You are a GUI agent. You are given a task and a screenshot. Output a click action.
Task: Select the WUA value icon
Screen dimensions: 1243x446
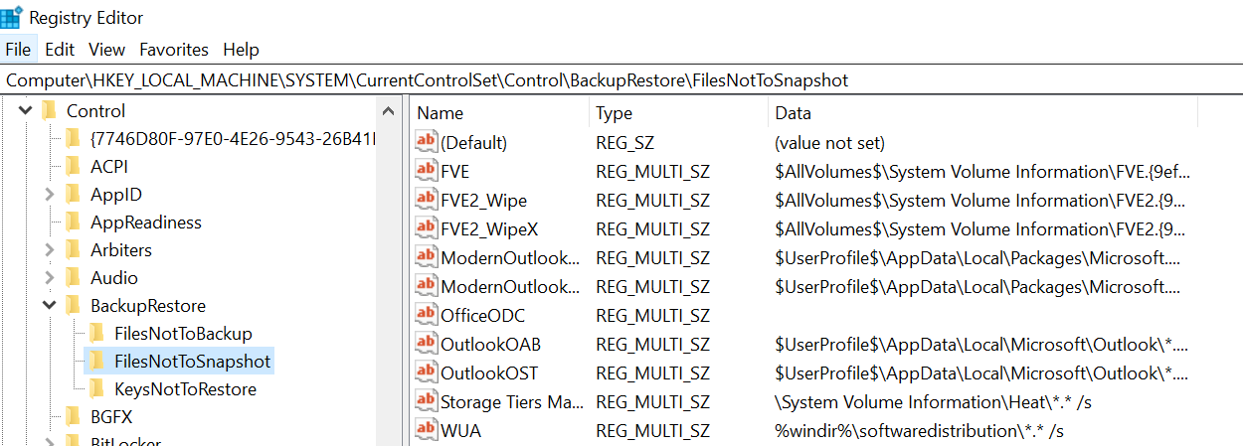click(x=427, y=430)
